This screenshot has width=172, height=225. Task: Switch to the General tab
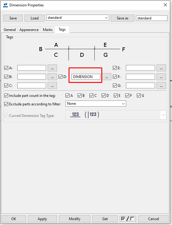10,30
